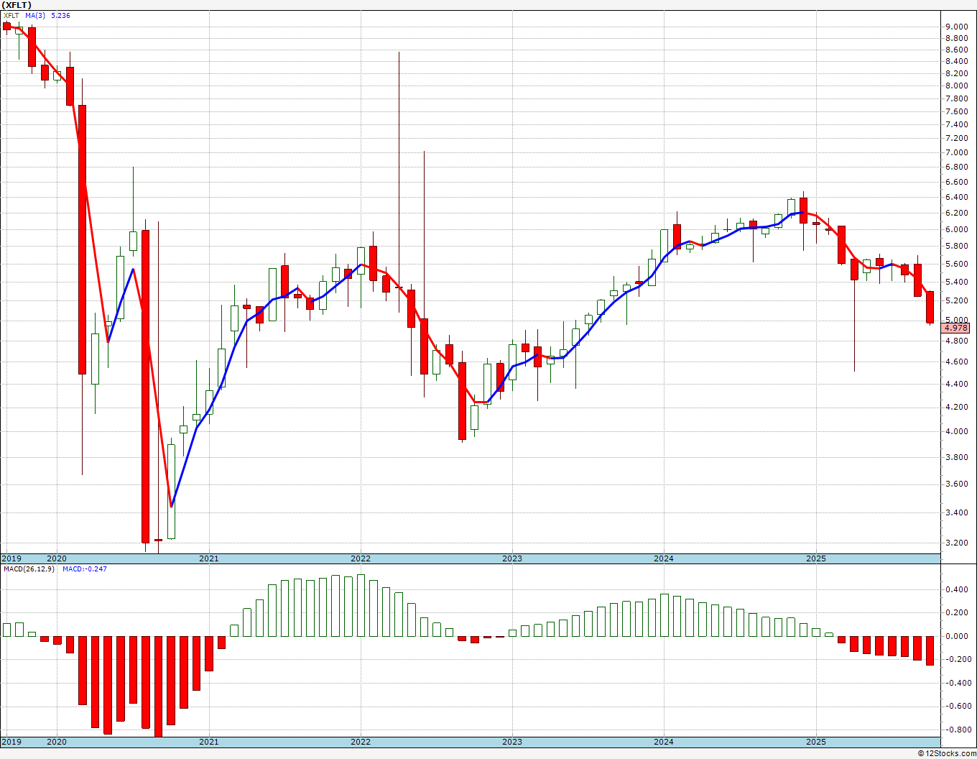Click 2024 on the price chart time axis
This screenshot has height=759, width=977.
pyautogui.click(x=664, y=558)
